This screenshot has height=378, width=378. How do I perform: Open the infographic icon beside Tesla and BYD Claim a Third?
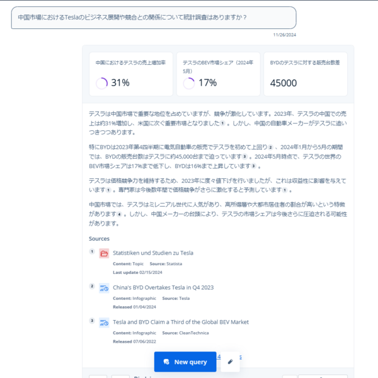point(104,323)
